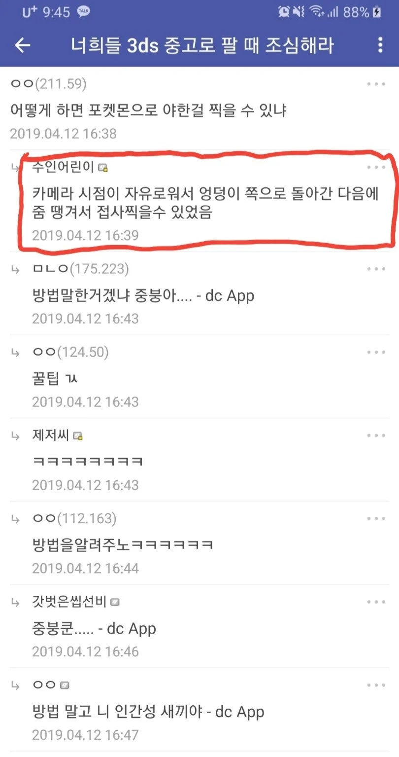Tap the back arrow in header
Viewport: 399px width, 757px height.
[23, 45]
